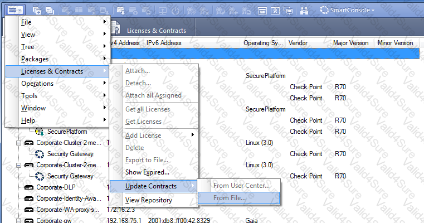This screenshot has width=424, height=223.
Task: Expand the Update Contracts submenu
Action: 153,186
